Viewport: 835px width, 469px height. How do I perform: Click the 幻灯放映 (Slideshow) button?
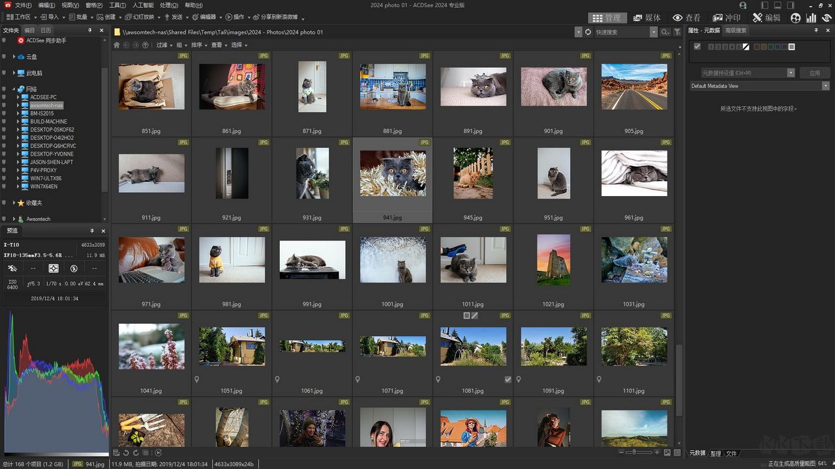[x=139, y=17]
